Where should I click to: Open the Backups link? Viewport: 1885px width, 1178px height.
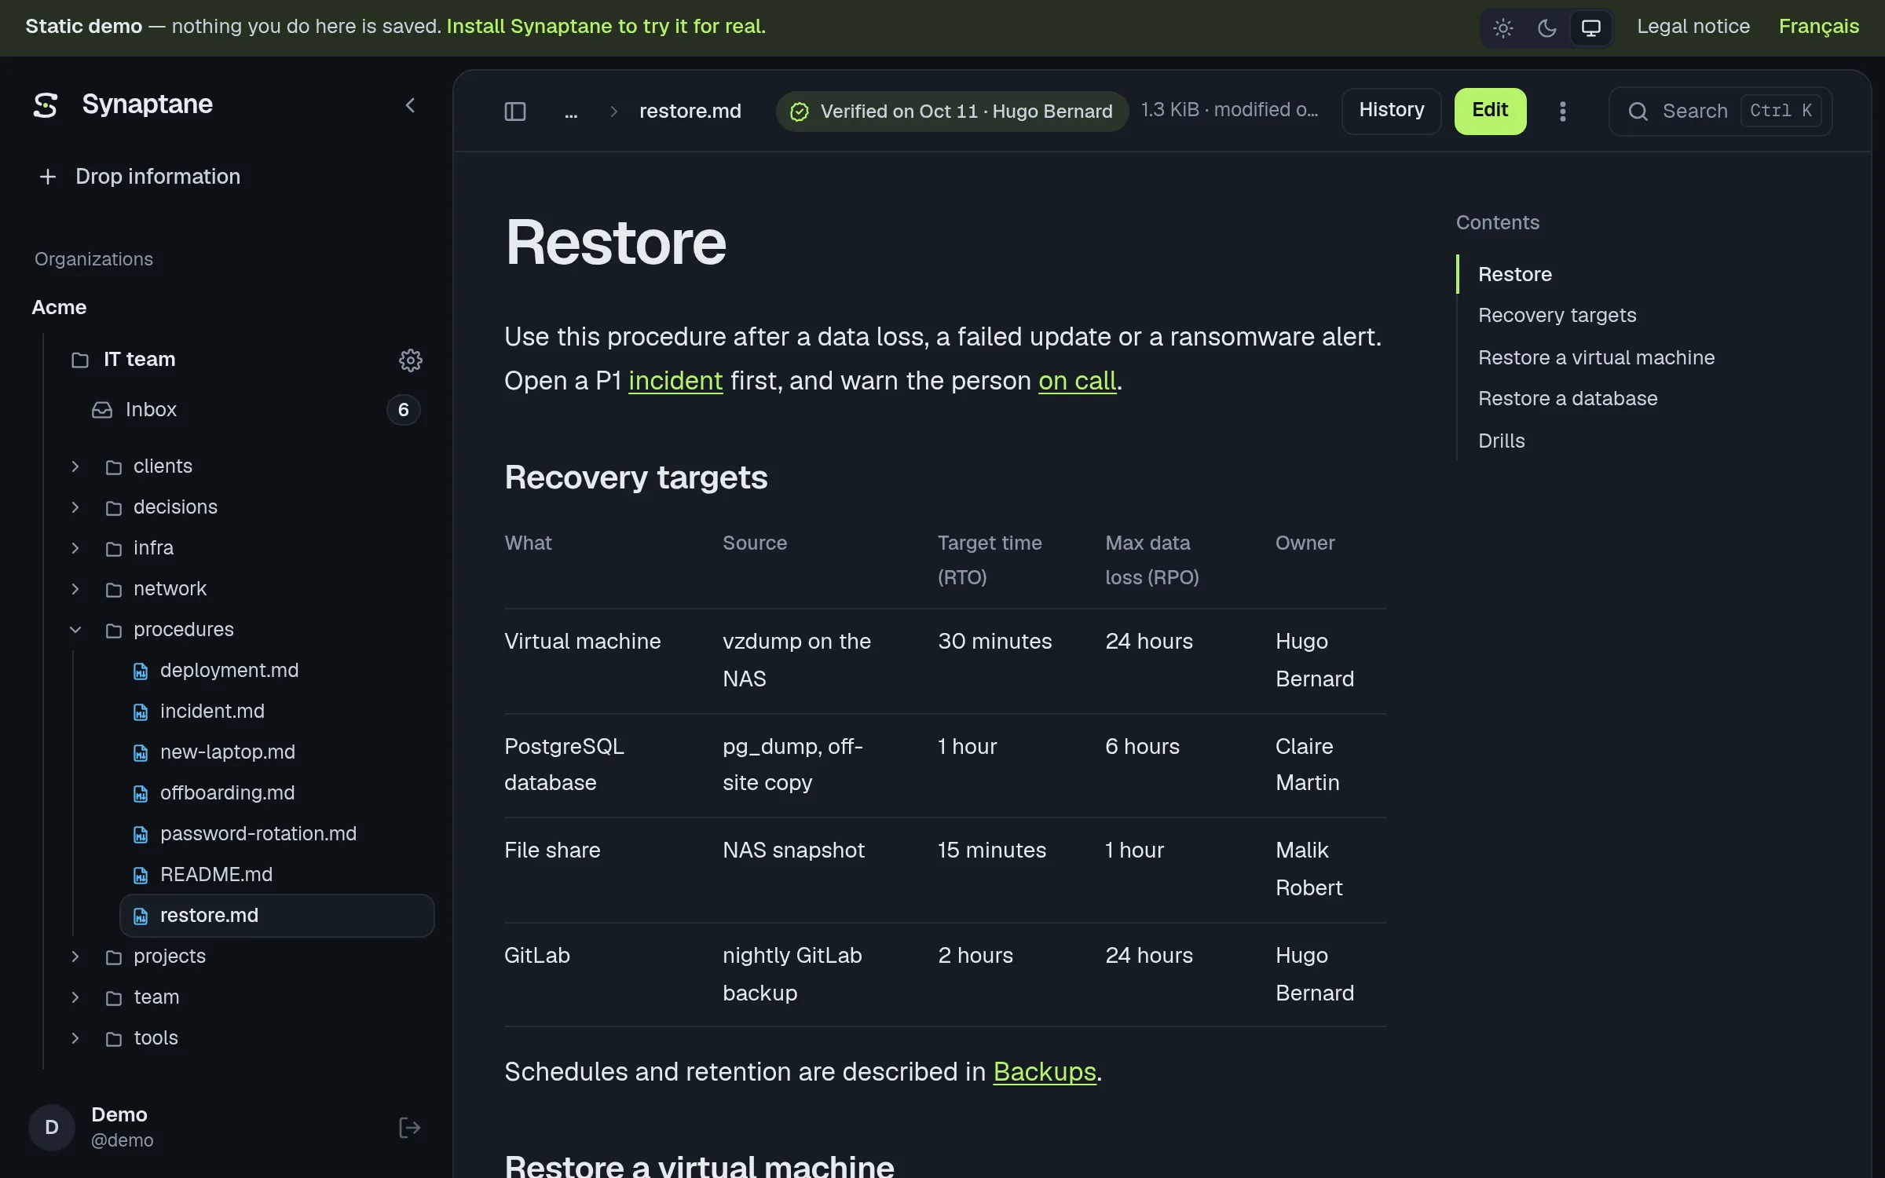coord(1044,1072)
